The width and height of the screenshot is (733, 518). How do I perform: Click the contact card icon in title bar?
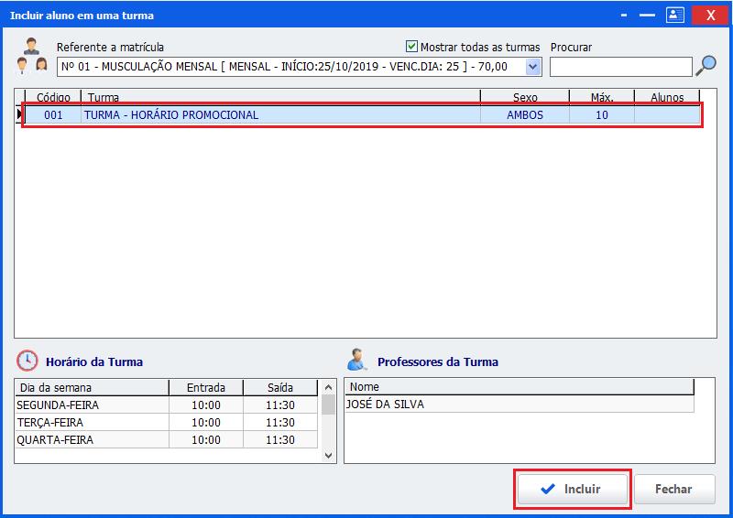pos(675,15)
